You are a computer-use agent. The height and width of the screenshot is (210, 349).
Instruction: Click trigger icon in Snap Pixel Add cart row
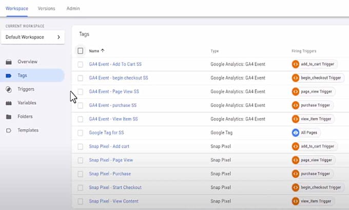[x=295, y=146]
